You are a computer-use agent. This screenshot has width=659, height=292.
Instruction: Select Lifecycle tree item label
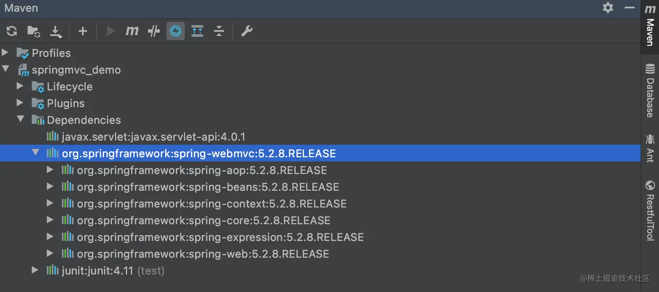70,87
